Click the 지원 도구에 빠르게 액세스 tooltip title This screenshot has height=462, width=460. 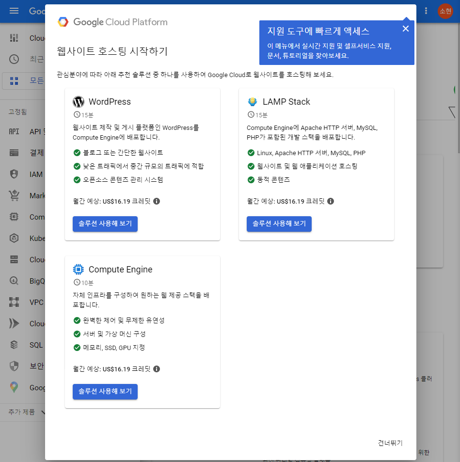318,31
